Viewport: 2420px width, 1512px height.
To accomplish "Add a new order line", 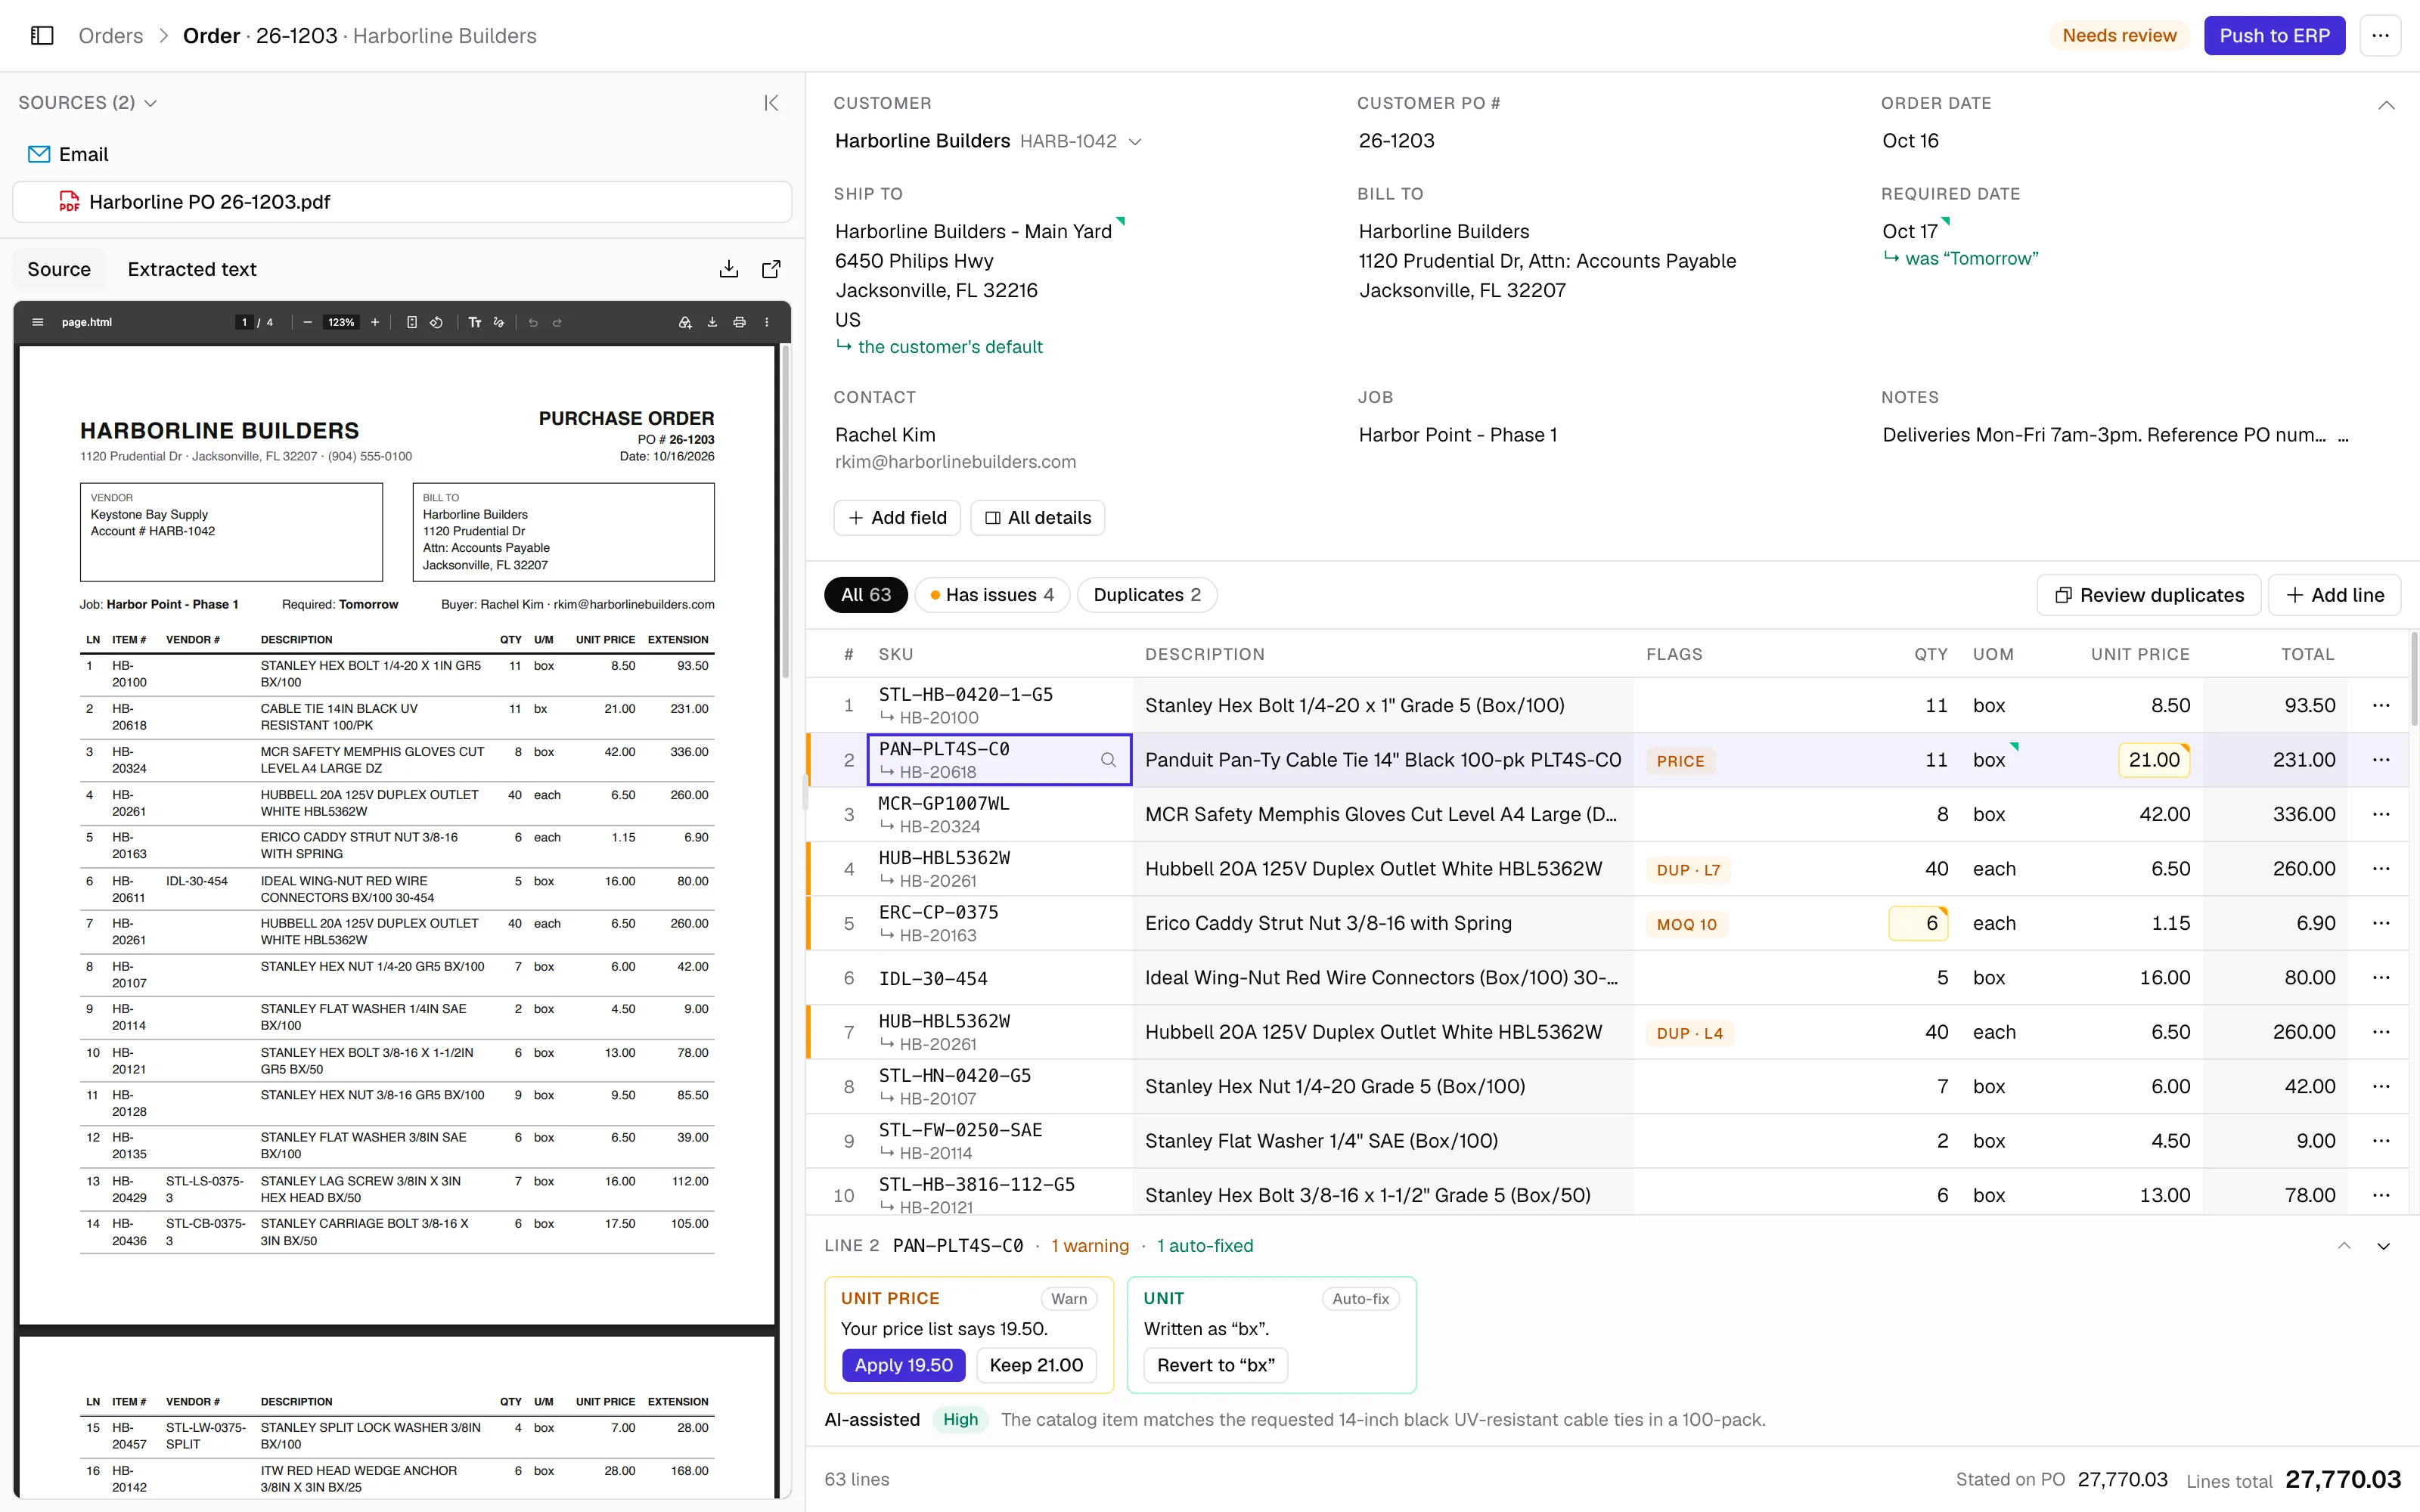I will point(2334,595).
